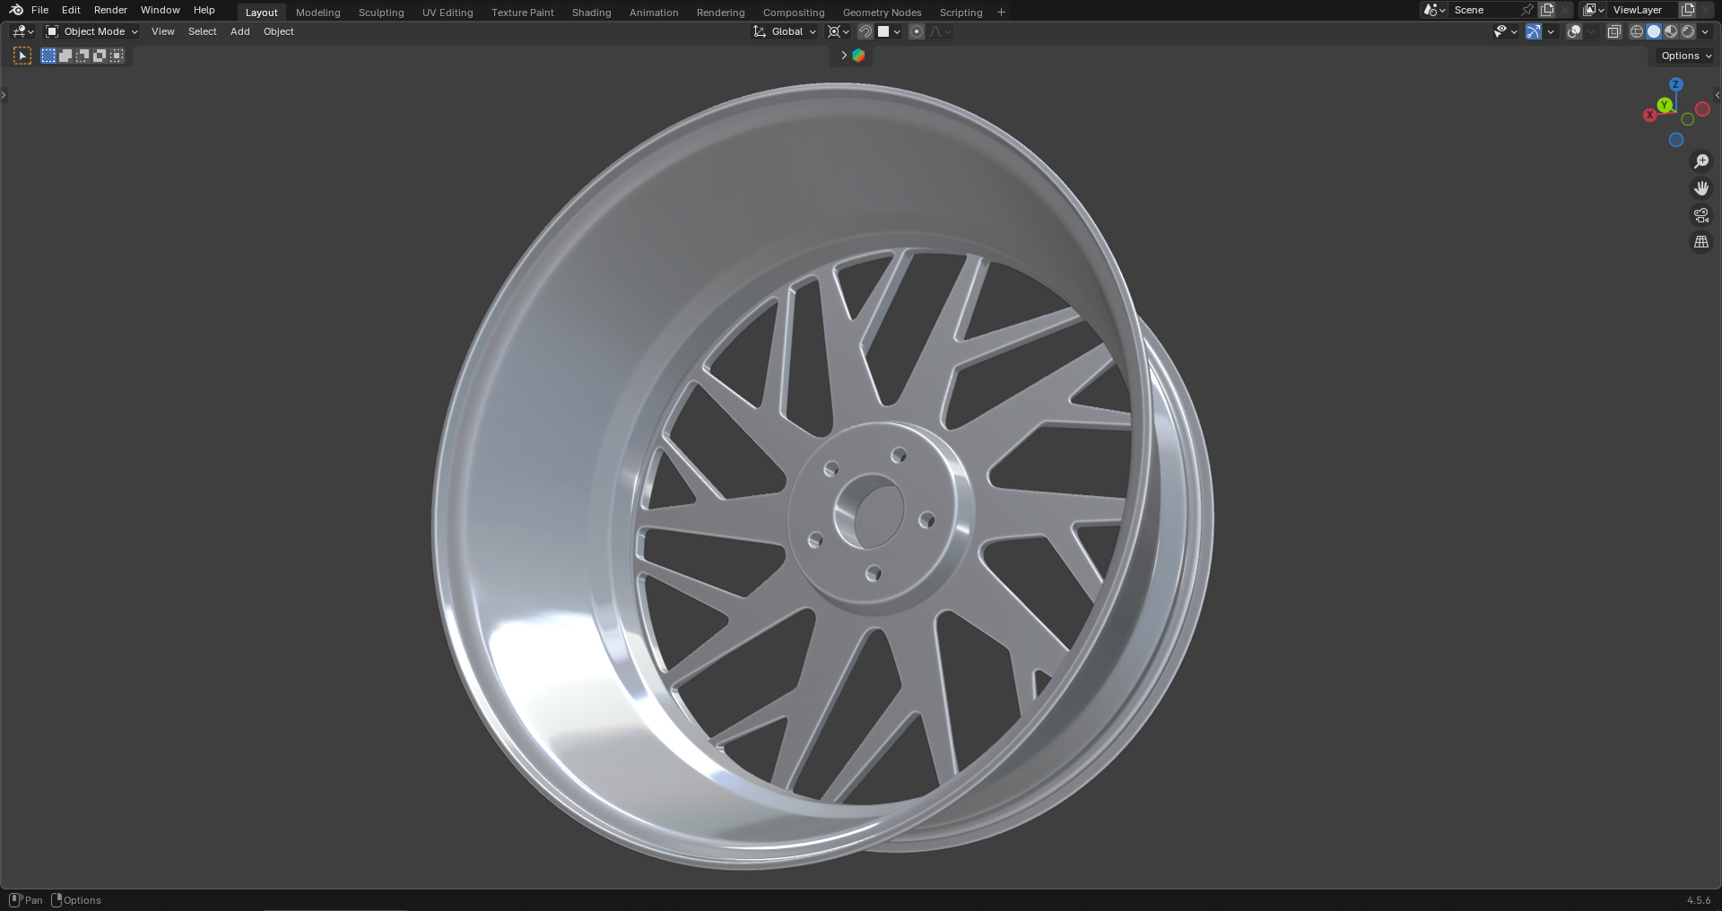Click the Y axis on navigation gizmo
The height and width of the screenshot is (911, 1722).
(x=1665, y=105)
